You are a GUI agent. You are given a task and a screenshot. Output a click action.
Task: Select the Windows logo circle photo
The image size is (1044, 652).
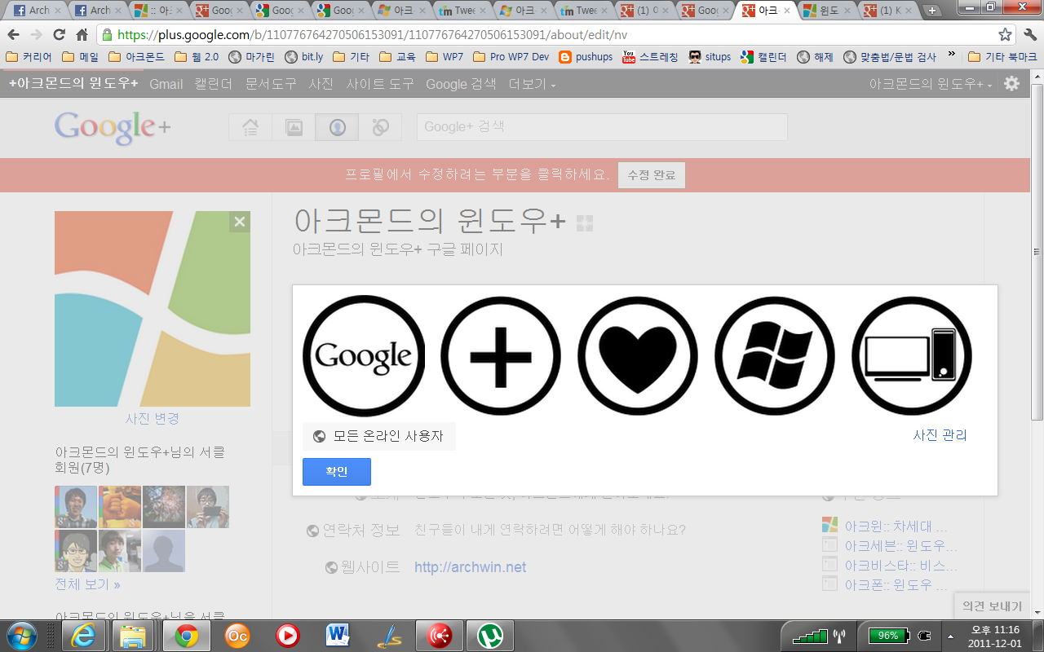tap(775, 355)
